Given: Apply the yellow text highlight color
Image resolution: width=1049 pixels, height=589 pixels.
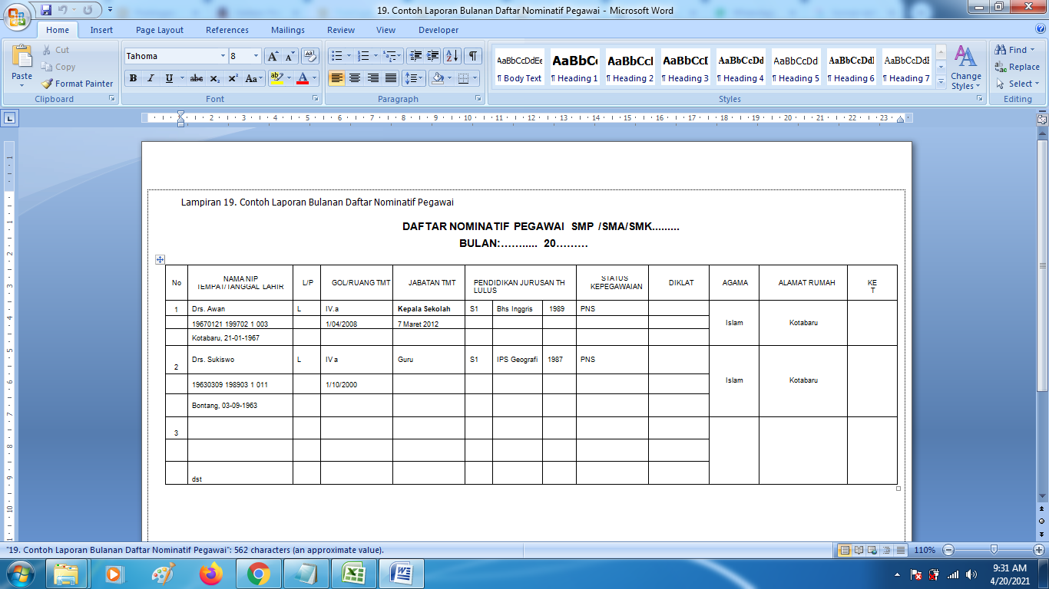Looking at the screenshot, I should pyautogui.click(x=277, y=78).
